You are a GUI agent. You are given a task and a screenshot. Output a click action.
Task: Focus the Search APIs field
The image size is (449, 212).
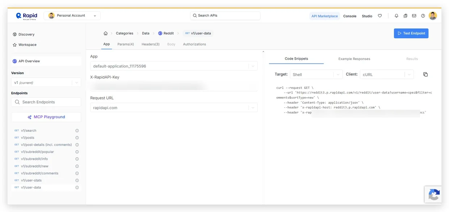(x=225, y=16)
